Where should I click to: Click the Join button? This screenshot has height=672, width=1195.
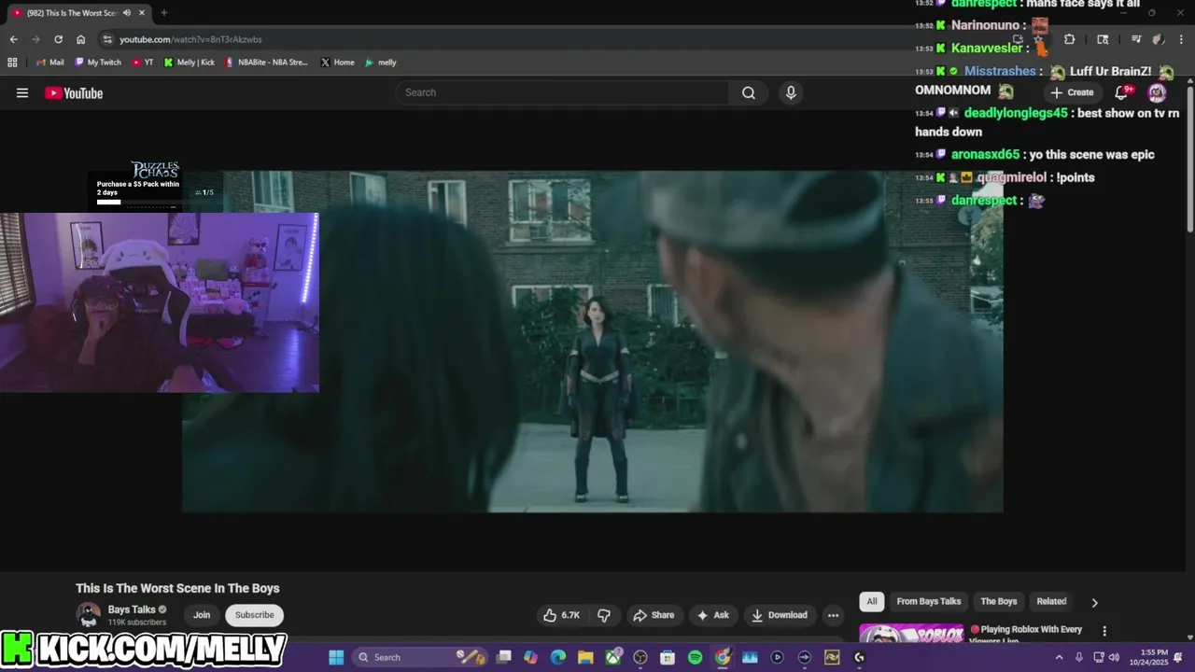point(202,615)
